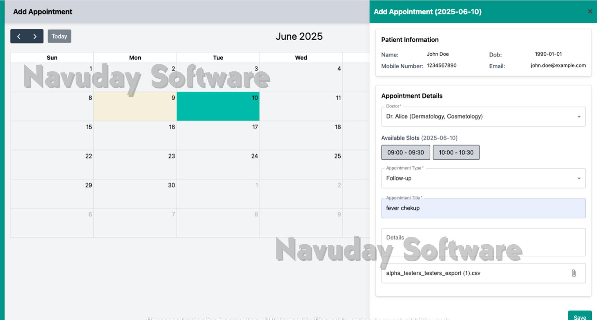Click the email john.doe@example.com
597x320 pixels.
click(558, 65)
